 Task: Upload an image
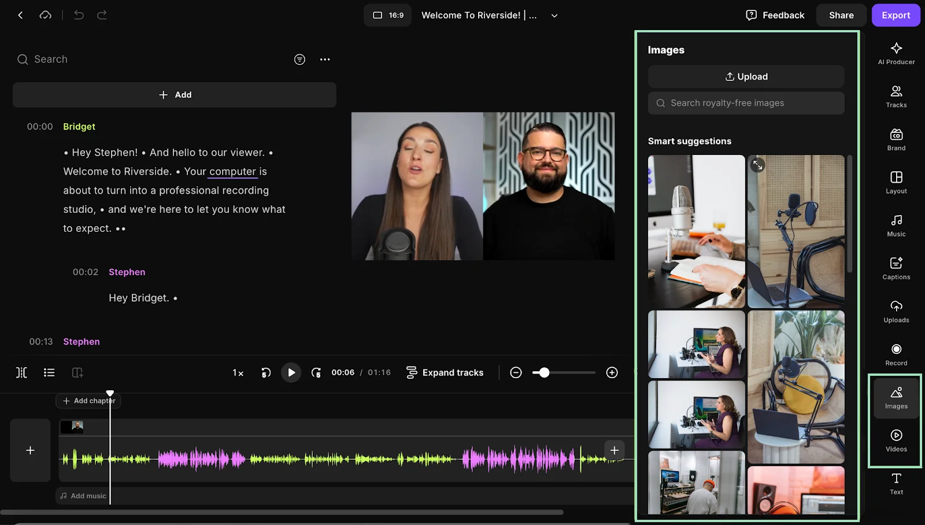[x=745, y=76]
